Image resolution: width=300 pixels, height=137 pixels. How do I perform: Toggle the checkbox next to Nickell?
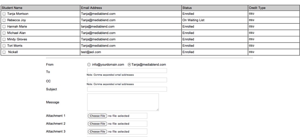coord(4,52)
